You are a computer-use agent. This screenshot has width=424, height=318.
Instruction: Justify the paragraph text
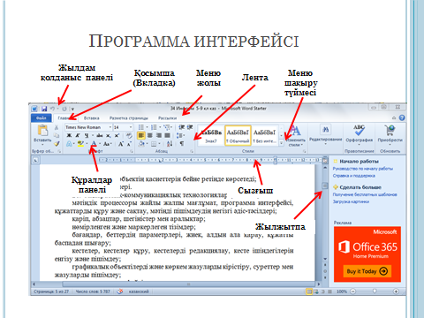167,135
